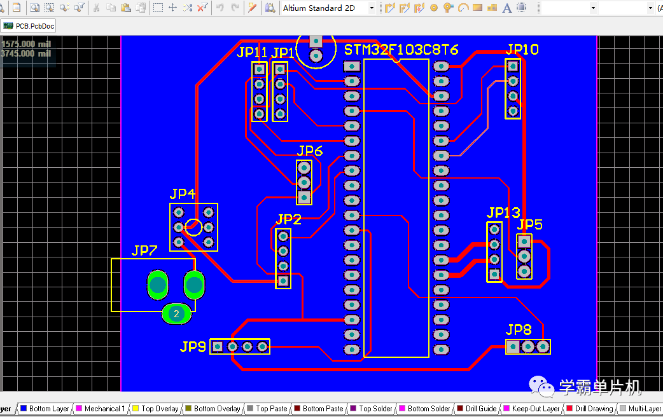
Task: Click the Mechanical 1 color swatch
Action: tap(78, 408)
